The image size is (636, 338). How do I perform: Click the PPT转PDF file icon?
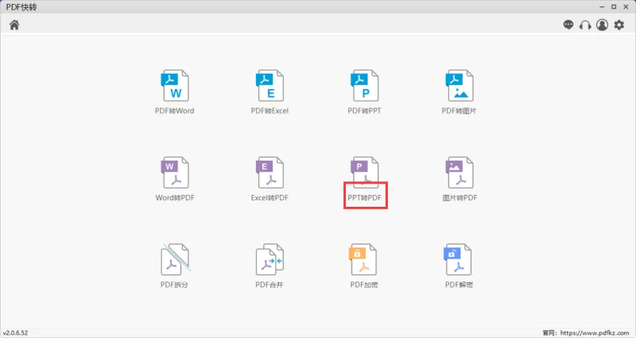coord(364,170)
